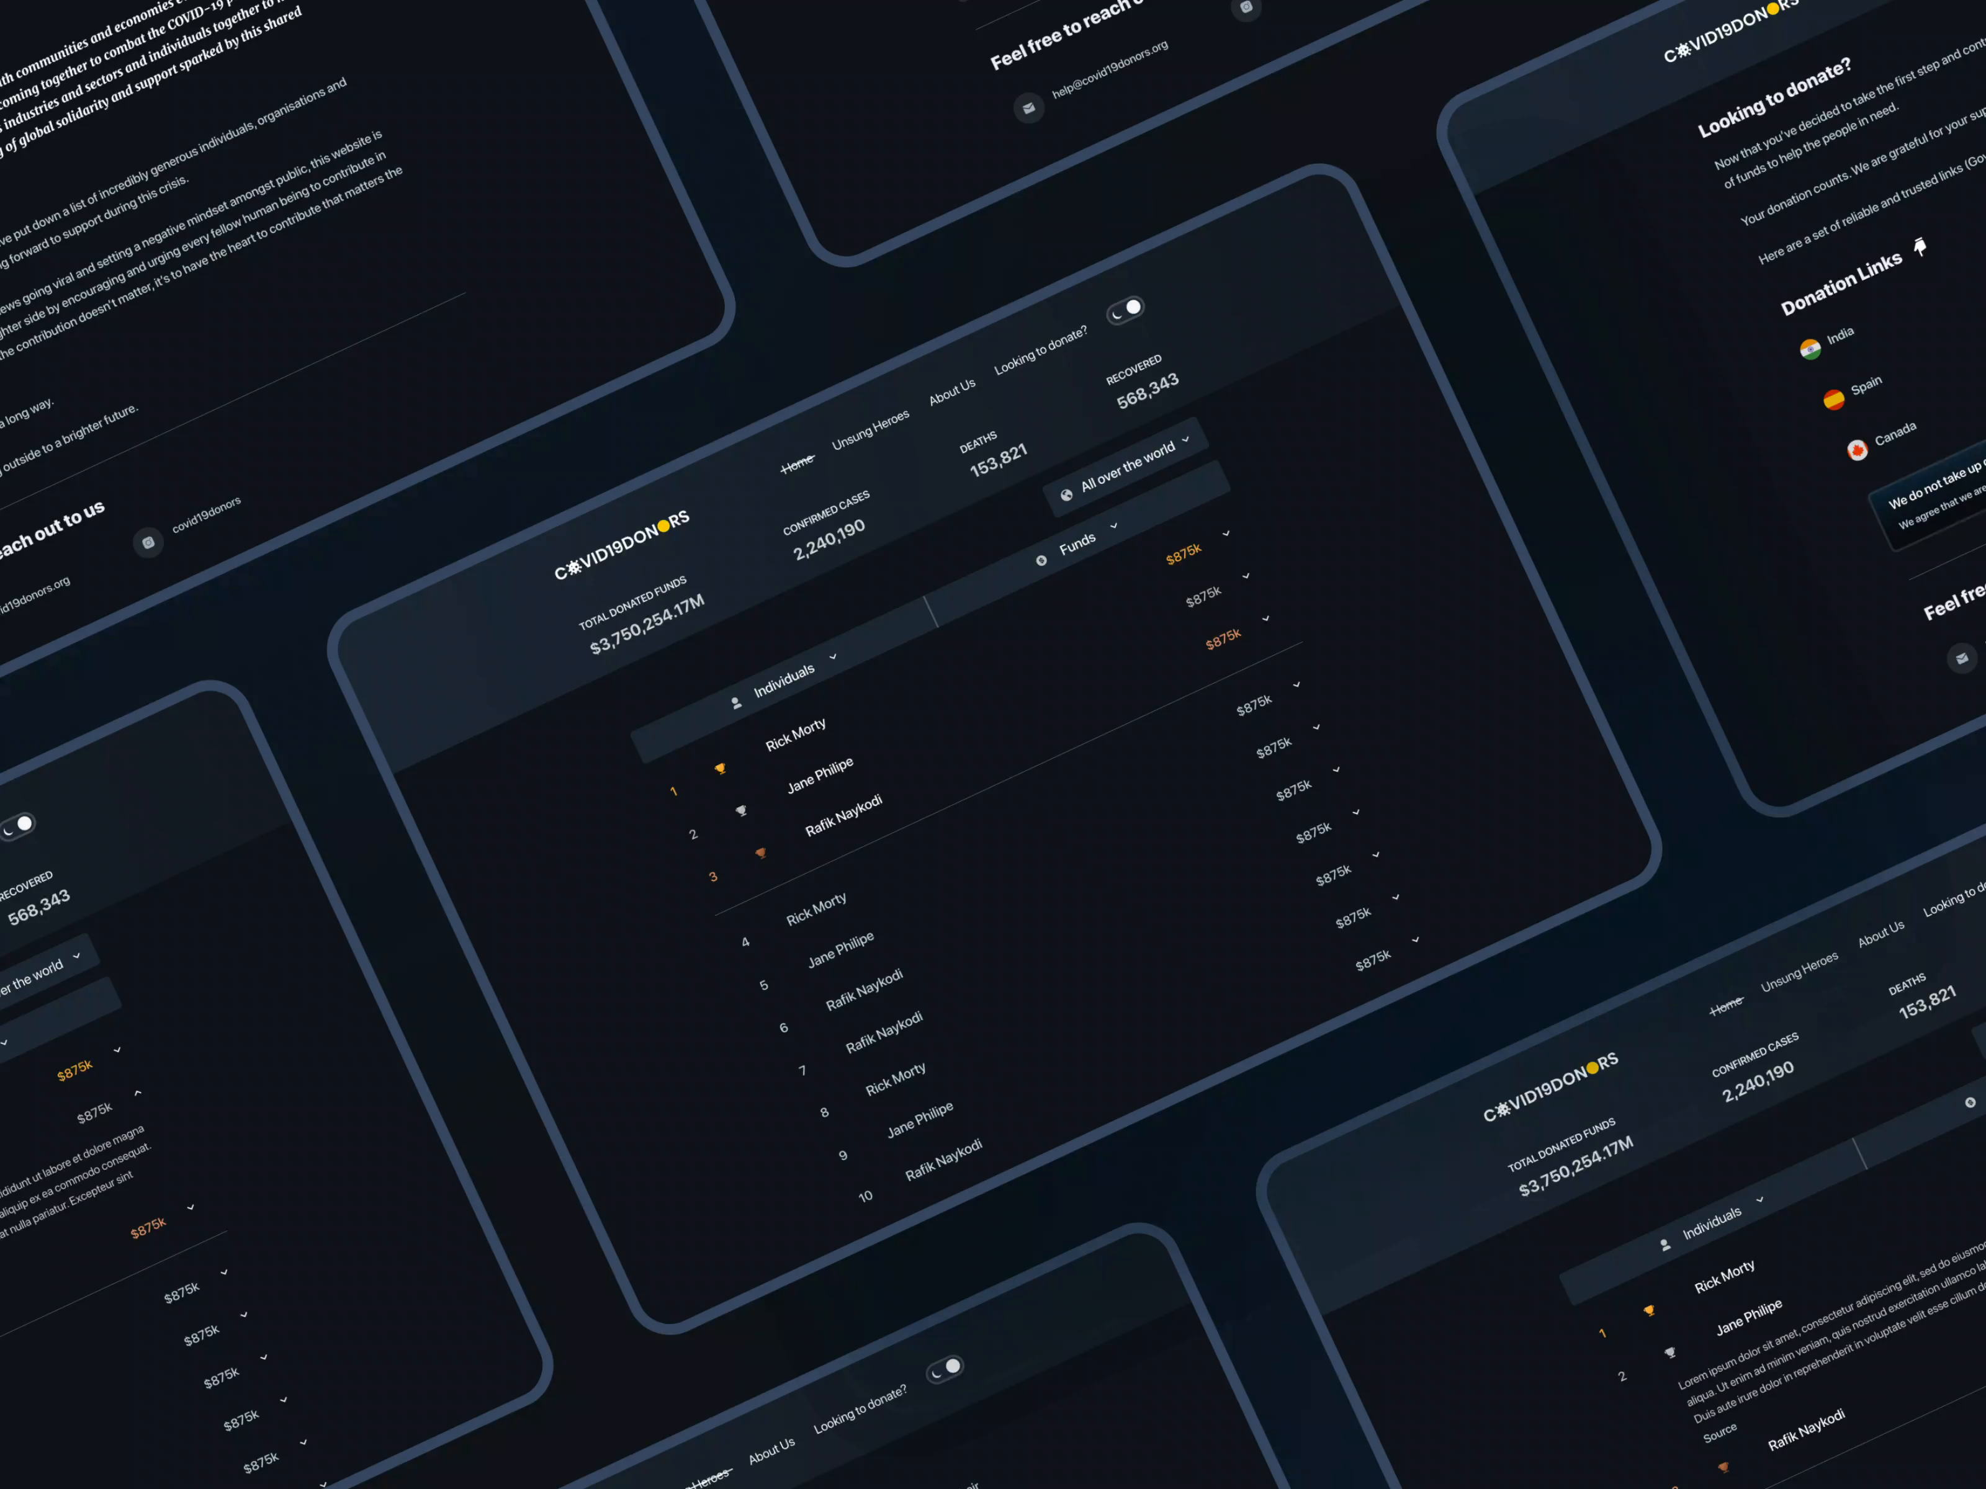Click confirmed cases 2,240,190 in center screen

[829, 540]
